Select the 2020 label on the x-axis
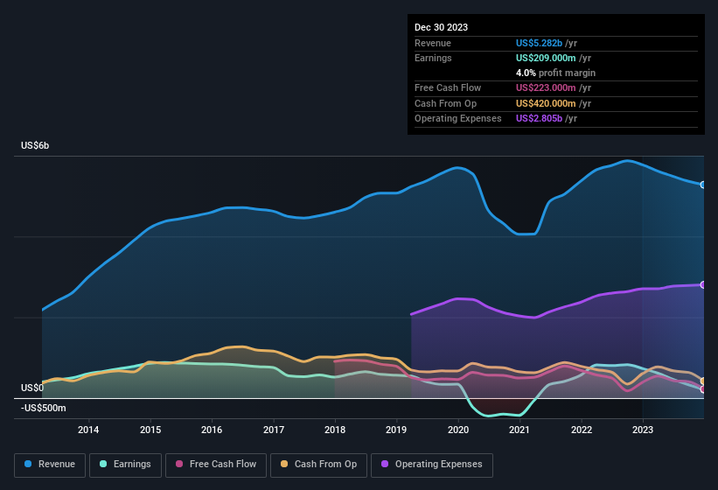 coord(458,430)
